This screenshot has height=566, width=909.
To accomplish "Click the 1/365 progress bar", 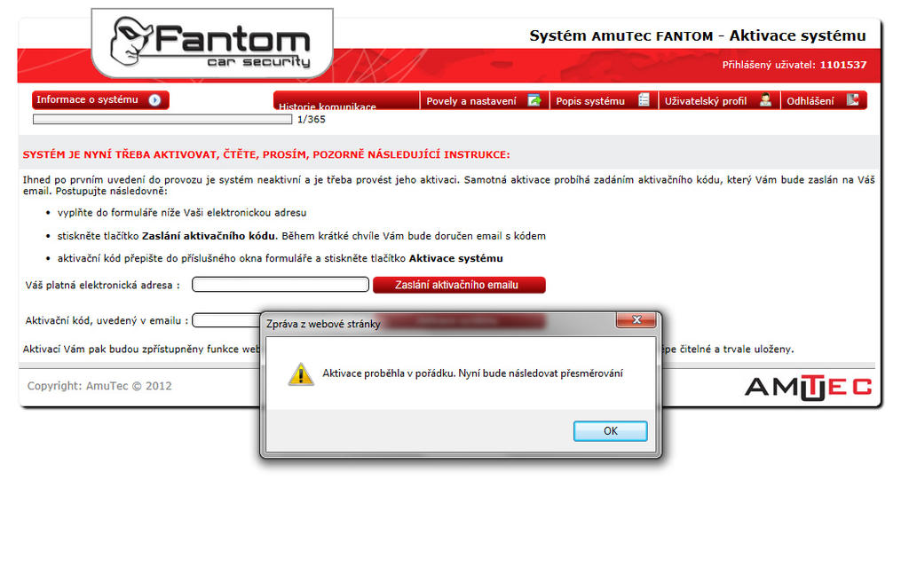I will 162,120.
